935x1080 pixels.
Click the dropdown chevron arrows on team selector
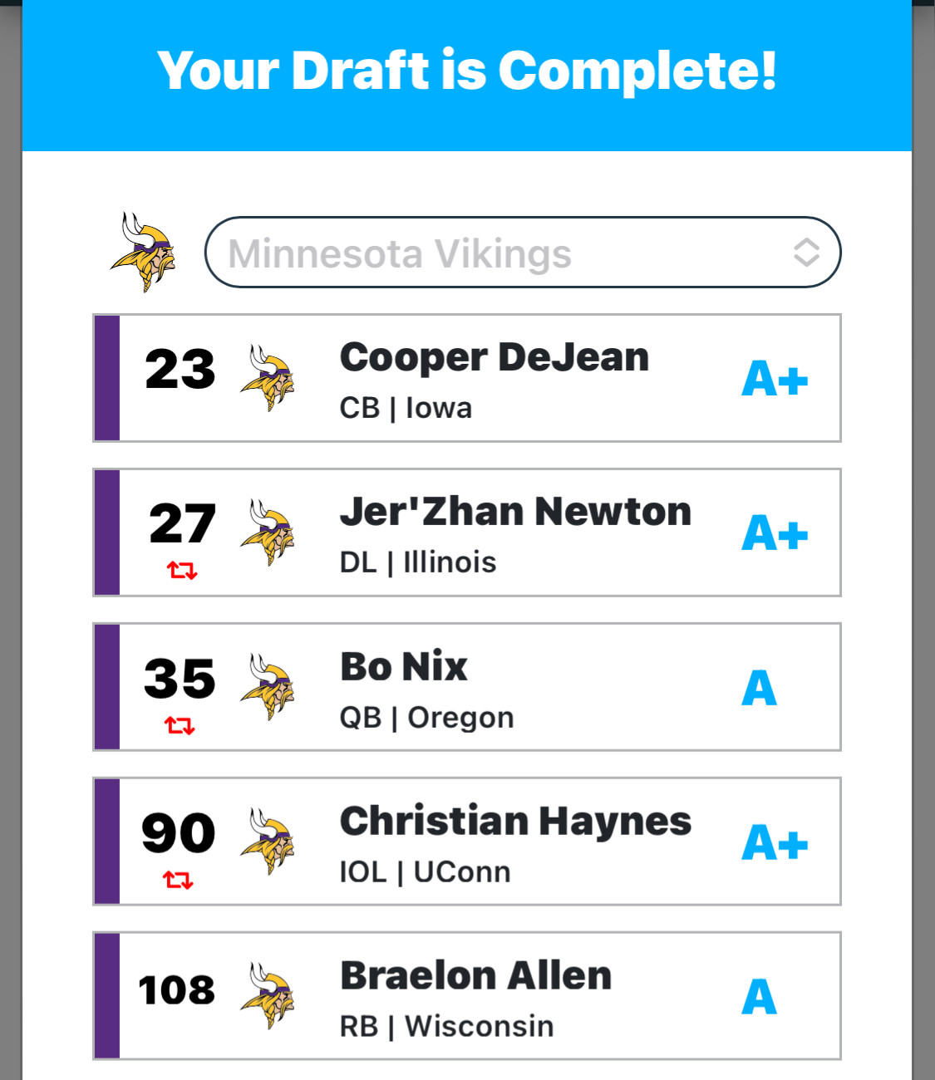[806, 253]
